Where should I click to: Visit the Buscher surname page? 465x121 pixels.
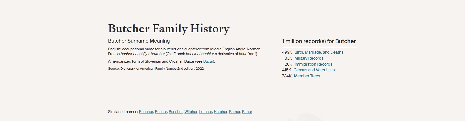pyautogui.click(x=176, y=112)
